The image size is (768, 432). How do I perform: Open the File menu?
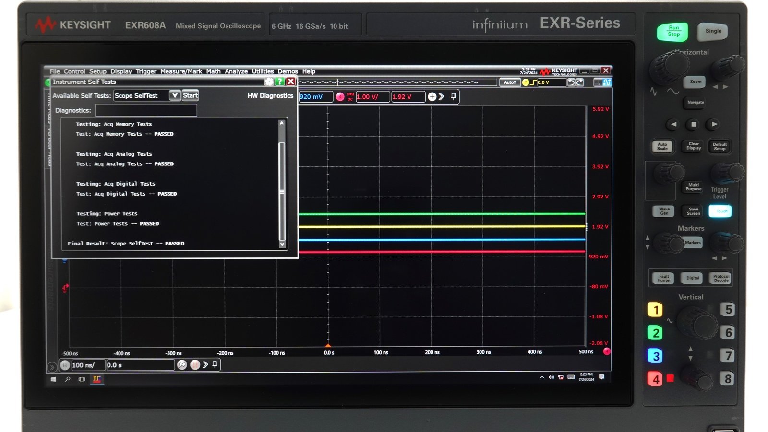55,71
